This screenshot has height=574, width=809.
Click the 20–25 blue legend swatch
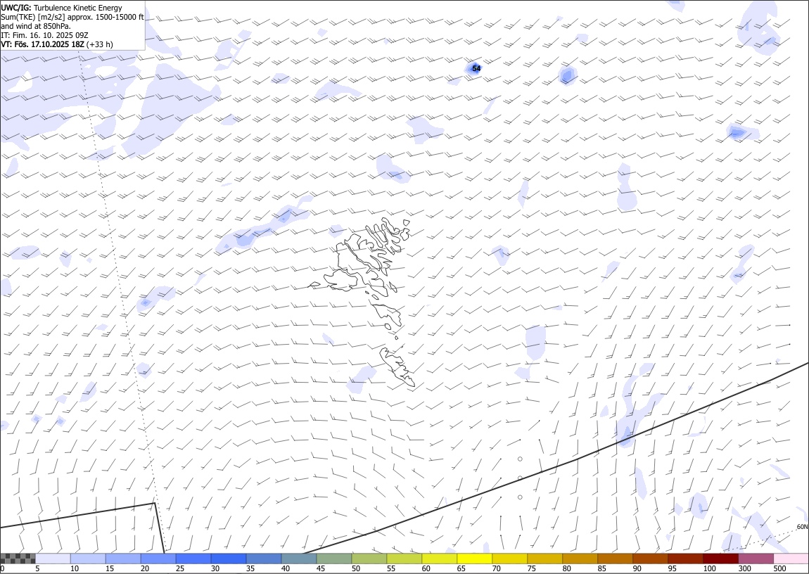coord(158,559)
